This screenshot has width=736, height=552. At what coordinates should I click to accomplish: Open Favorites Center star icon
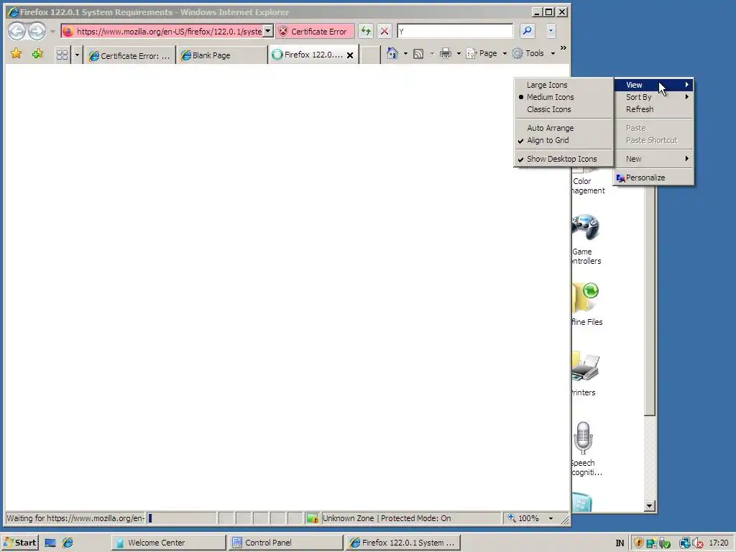(17, 53)
